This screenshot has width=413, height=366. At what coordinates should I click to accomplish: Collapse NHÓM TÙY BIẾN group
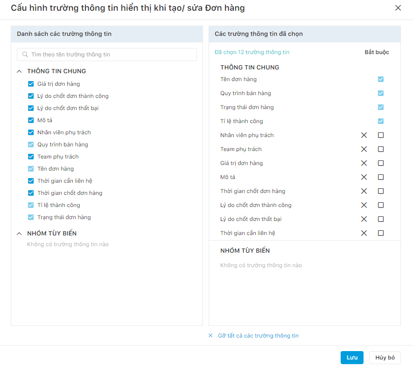(19, 234)
